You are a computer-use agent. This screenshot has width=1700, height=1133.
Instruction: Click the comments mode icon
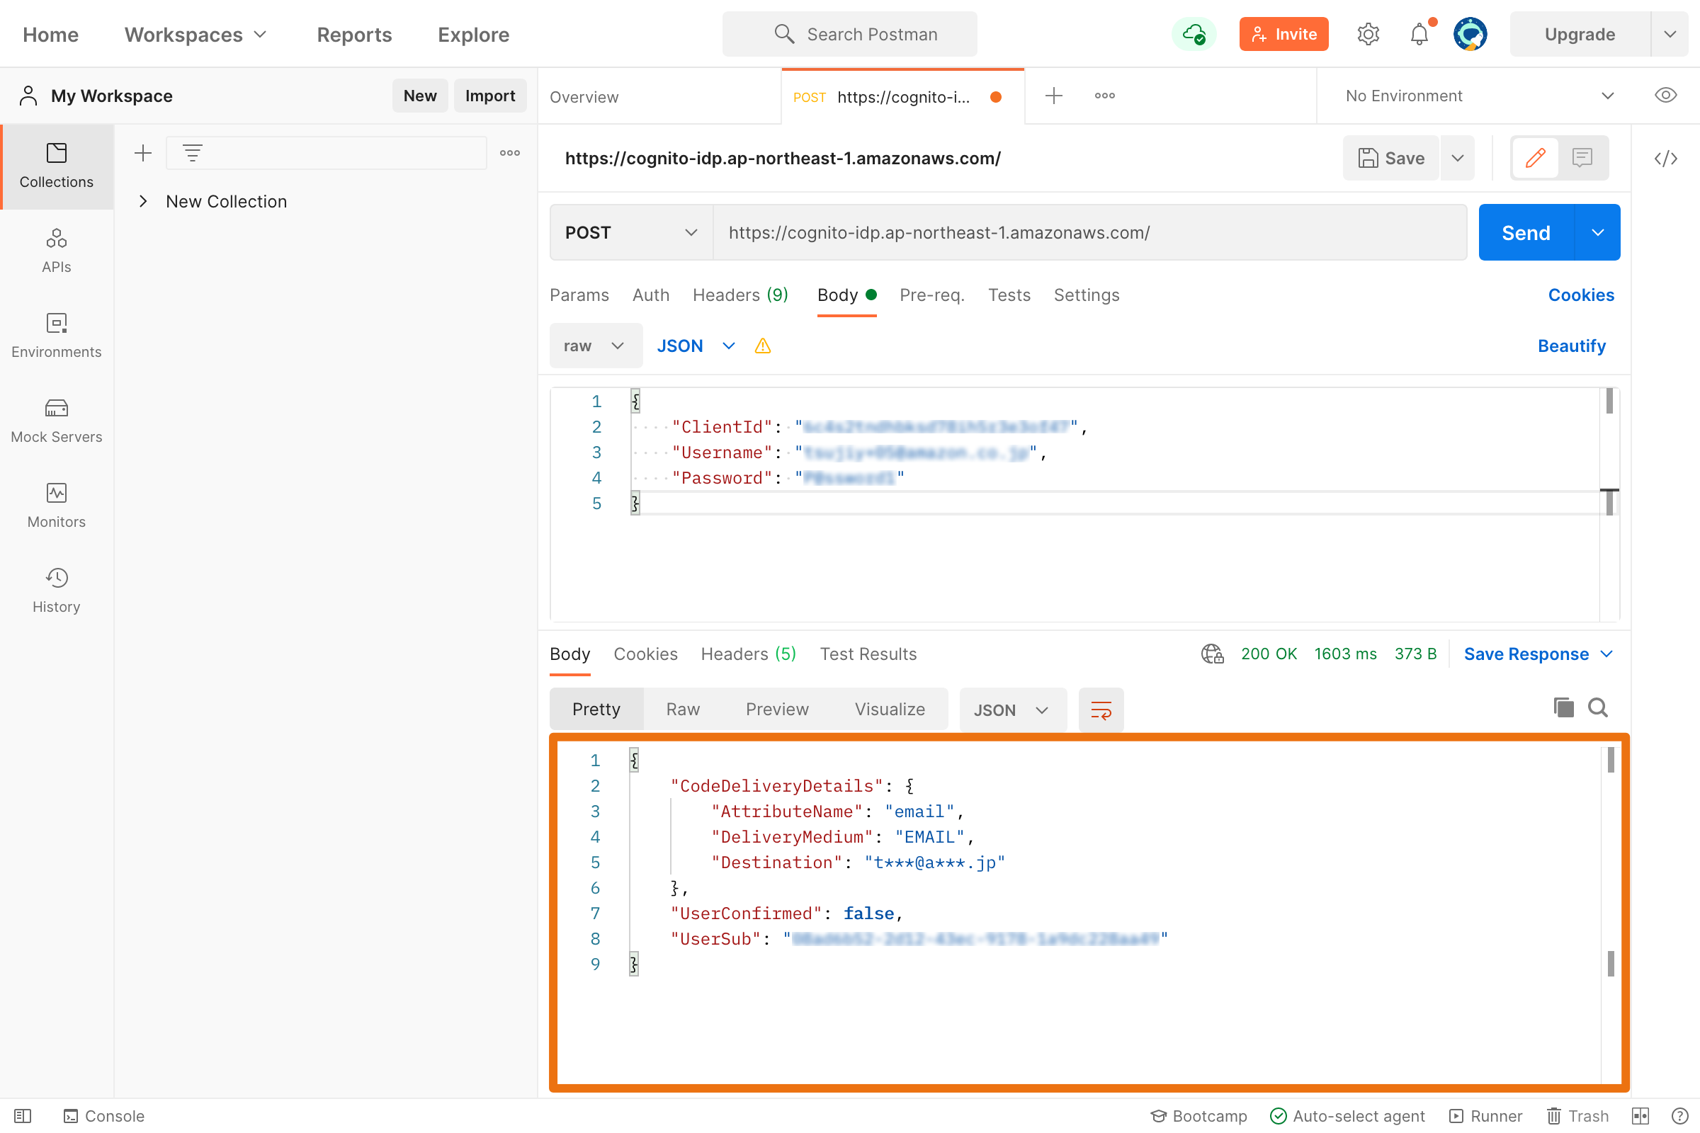coord(1582,157)
